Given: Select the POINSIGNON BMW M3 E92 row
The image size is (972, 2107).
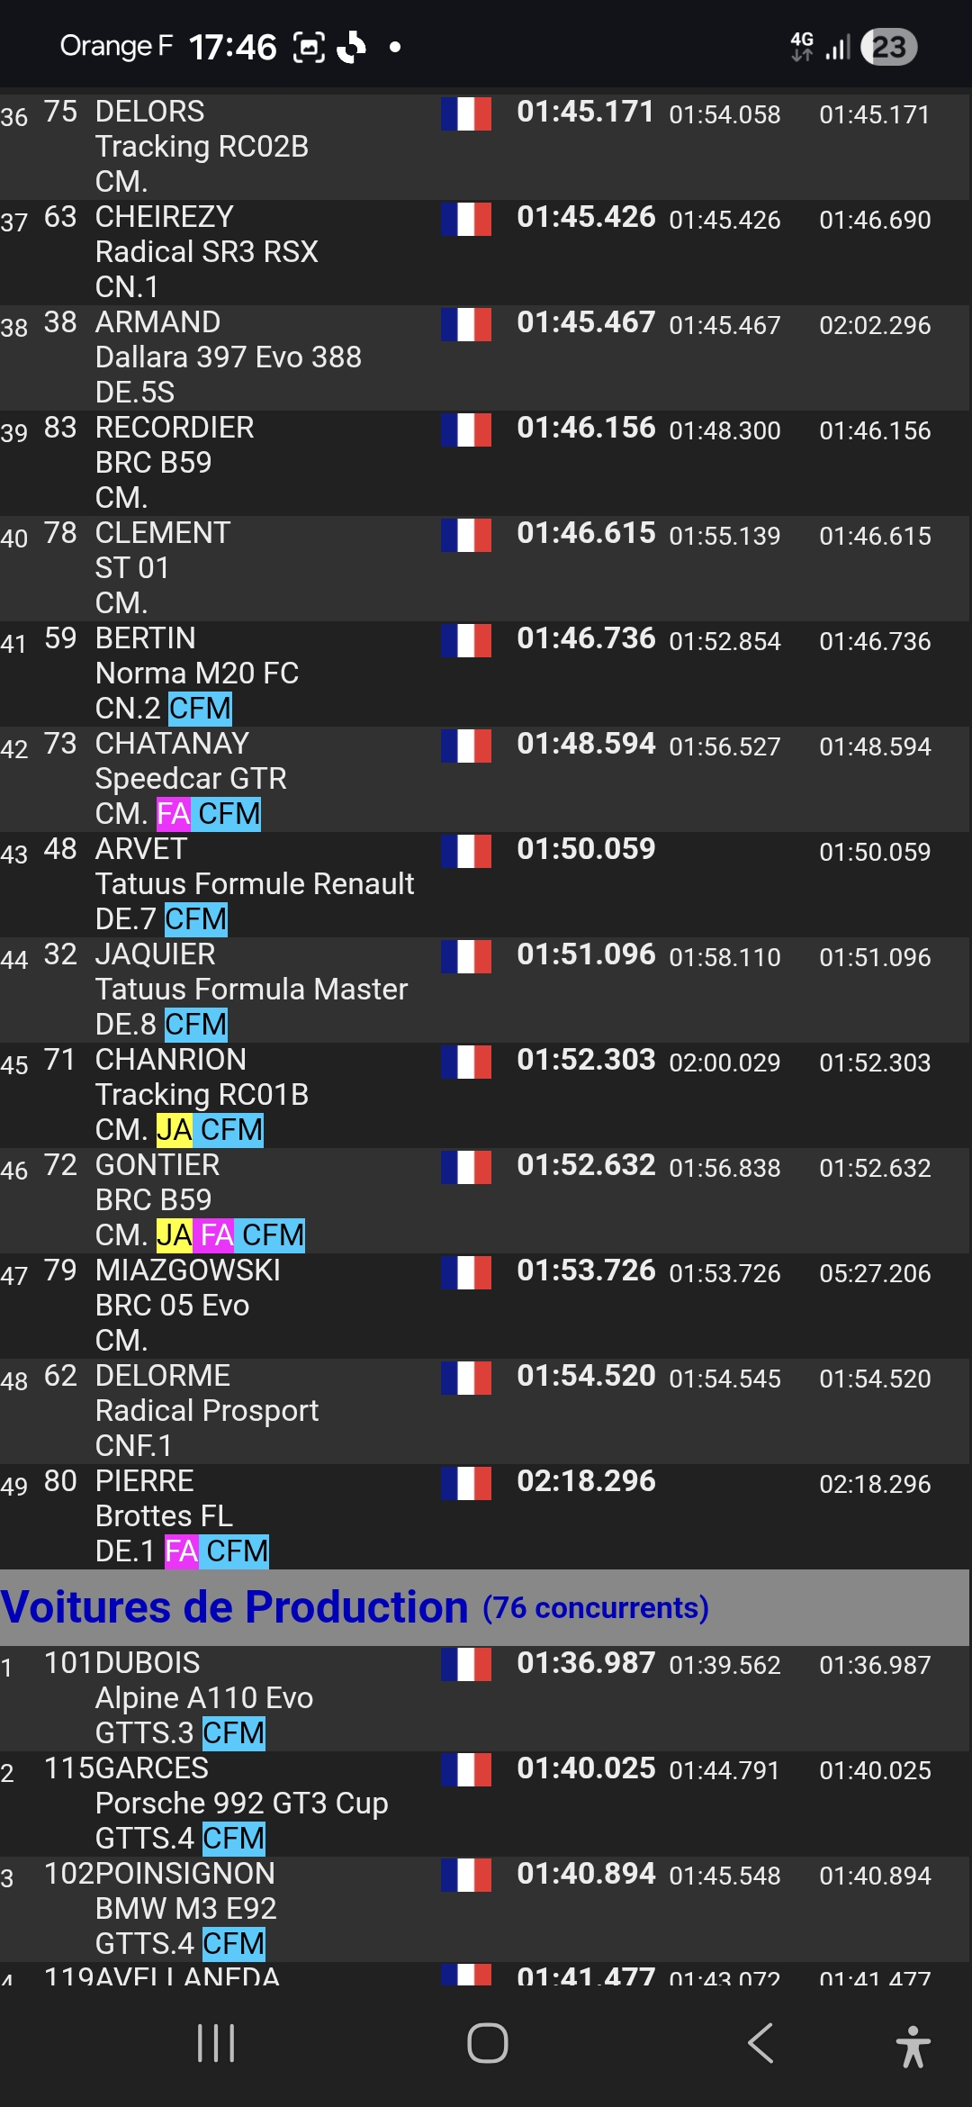Looking at the screenshot, I should pyautogui.click(x=185, y=1909).
